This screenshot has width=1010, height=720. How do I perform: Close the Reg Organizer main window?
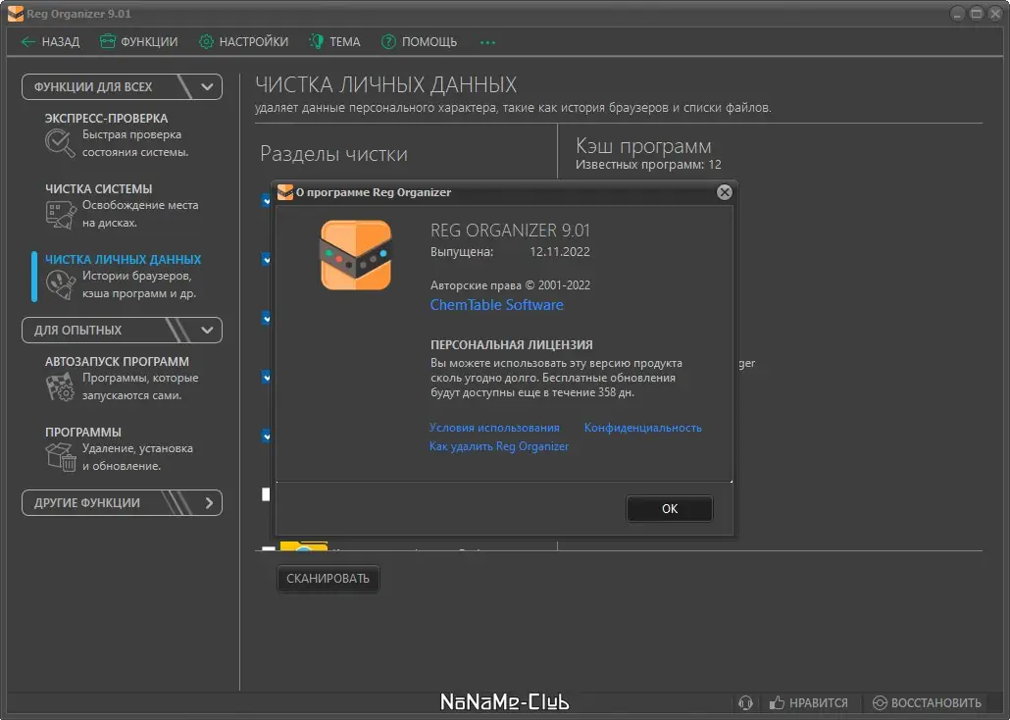tap(996, 14)
